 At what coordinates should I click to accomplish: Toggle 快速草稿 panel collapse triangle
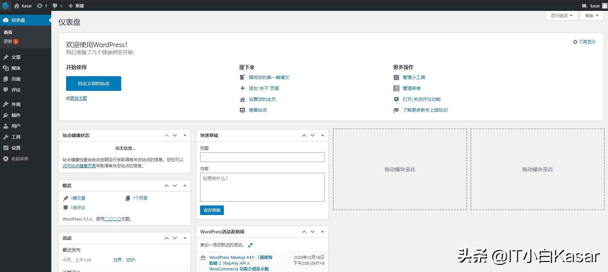pos(323,135)
